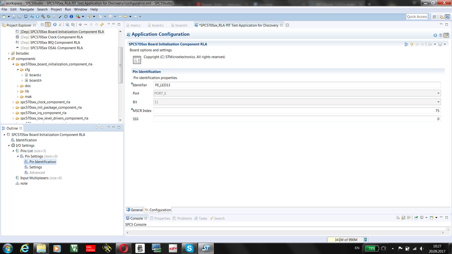Toggle Link with Editor in Project Explorer
The width and height of the screenshot is (452, 254).
pyautogui.click(x=48, y=25)
